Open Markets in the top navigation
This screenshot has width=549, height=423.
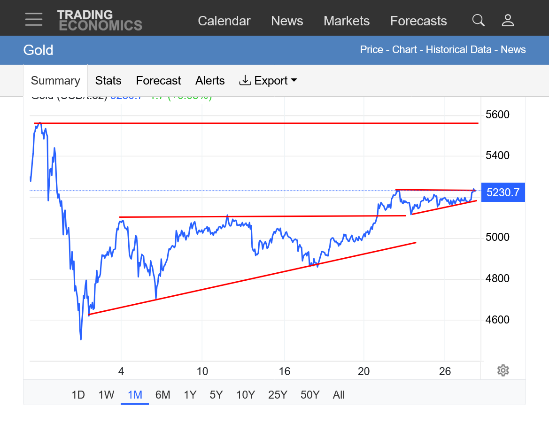point(347,21)
